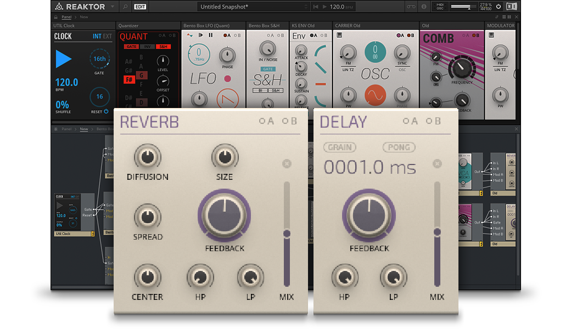Select modulation B on the COMB block
The height and width of the screenshot is (329, 571).
[x=476, y=35]
